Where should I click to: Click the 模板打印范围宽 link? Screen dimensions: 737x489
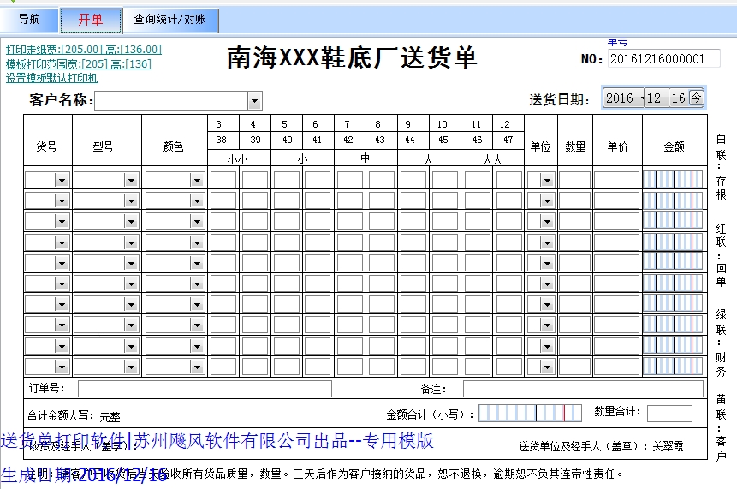tap(79, 63)
